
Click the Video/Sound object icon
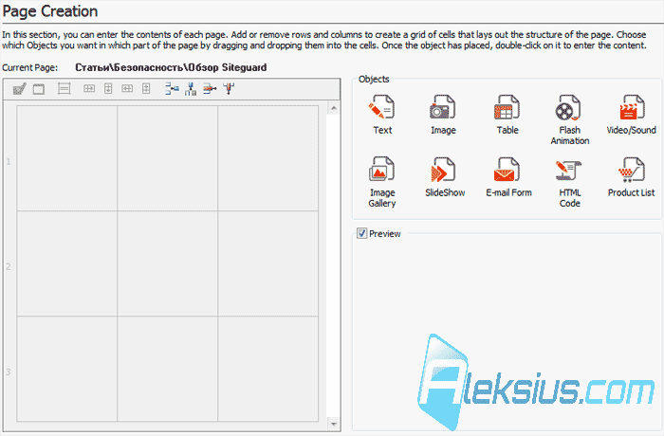point(631,107)
